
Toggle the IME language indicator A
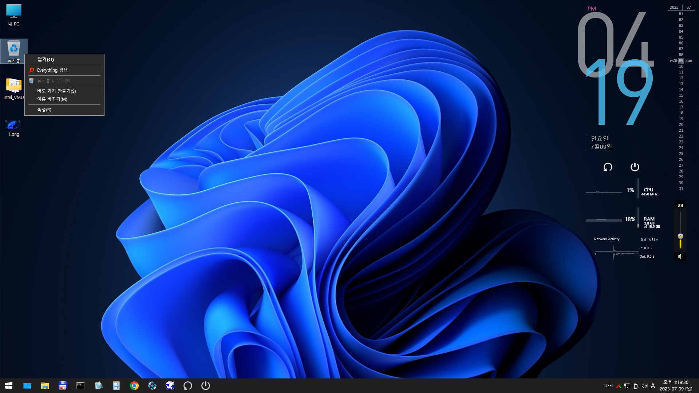pyautogui.click(x=653, y=386)
